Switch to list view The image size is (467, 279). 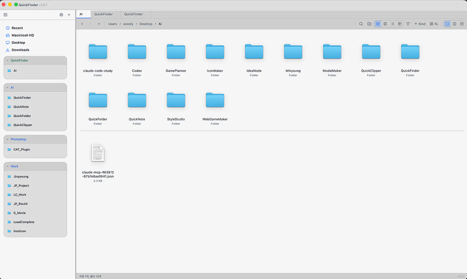(393, 24)
